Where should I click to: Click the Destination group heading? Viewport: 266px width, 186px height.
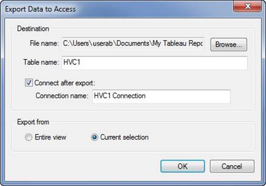click(33, 29)
